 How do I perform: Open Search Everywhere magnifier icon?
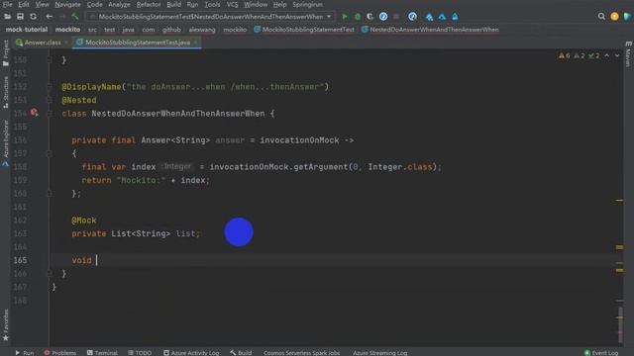[x=601, y=17]
